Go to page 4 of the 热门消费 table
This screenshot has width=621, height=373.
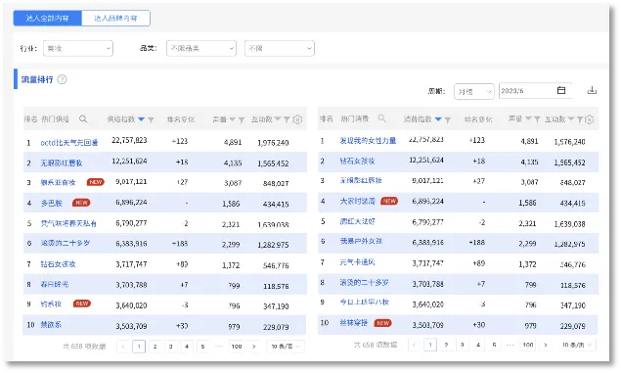[x=478, y=345]
